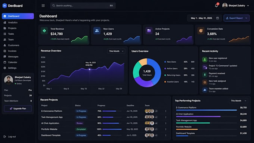Click the Payment received dollar icon

point(205,75)
